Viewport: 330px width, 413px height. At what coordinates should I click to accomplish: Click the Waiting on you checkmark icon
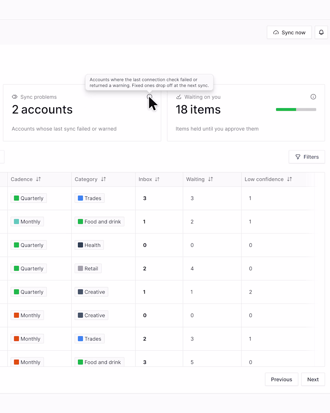(x=178, y=97)
